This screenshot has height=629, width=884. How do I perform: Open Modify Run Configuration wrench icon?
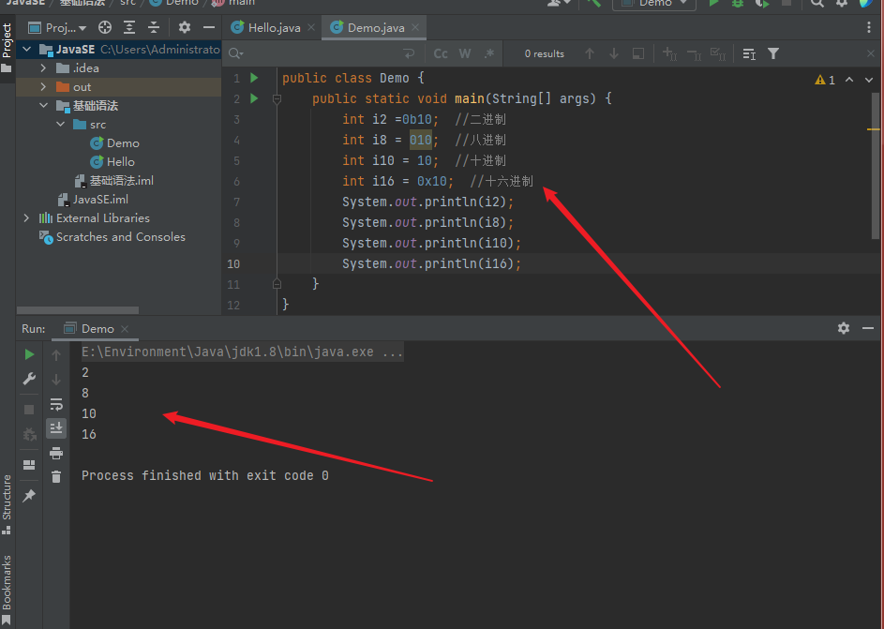[x=29, y=379]
